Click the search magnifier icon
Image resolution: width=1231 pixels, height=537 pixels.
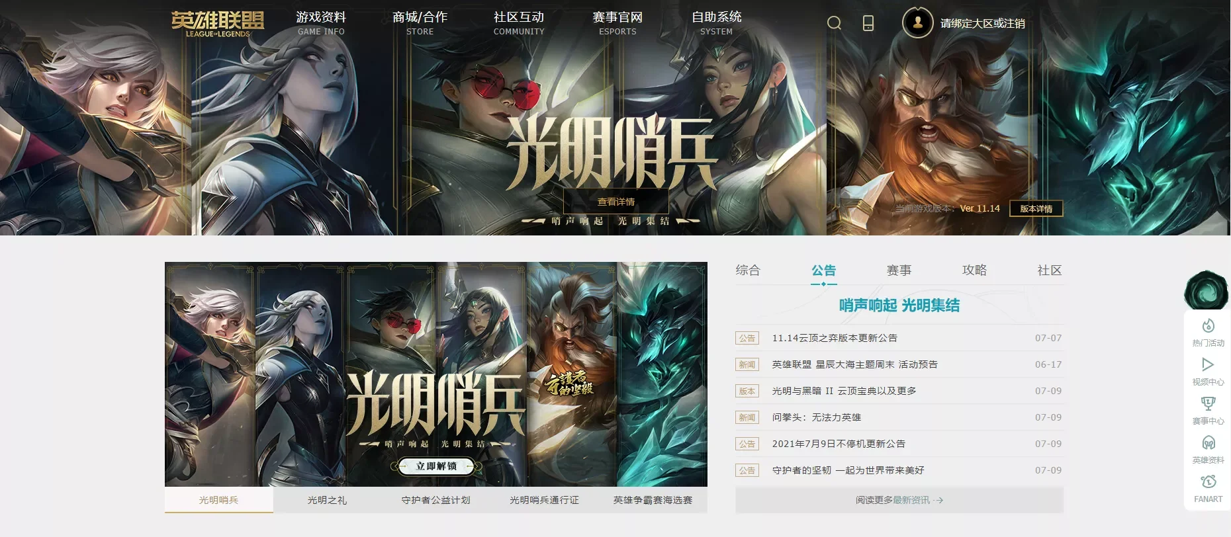(834, 23)
